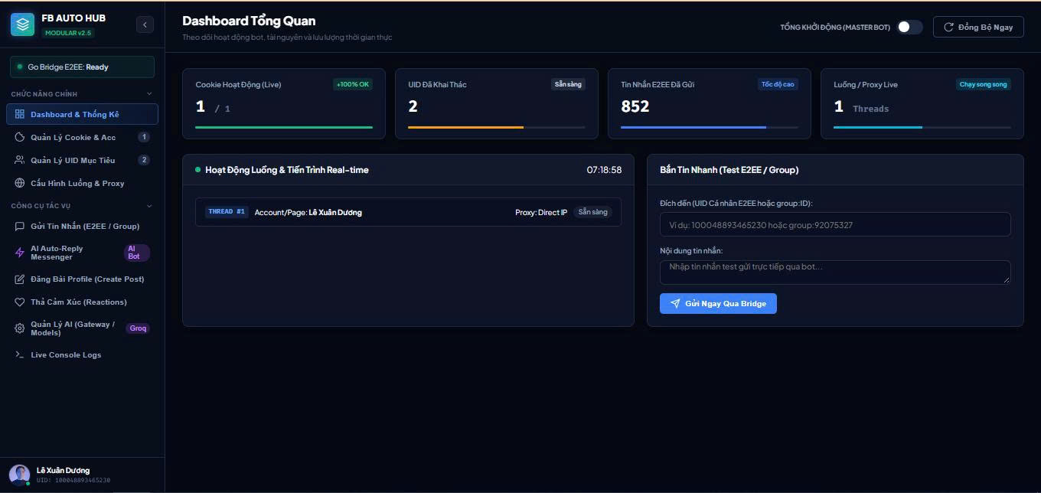Image resolution: width=1041 pixels, height=493 pixels.
Task: Click the cyan Luồng / Proxy Live progress bar
Action: (877, 127)
